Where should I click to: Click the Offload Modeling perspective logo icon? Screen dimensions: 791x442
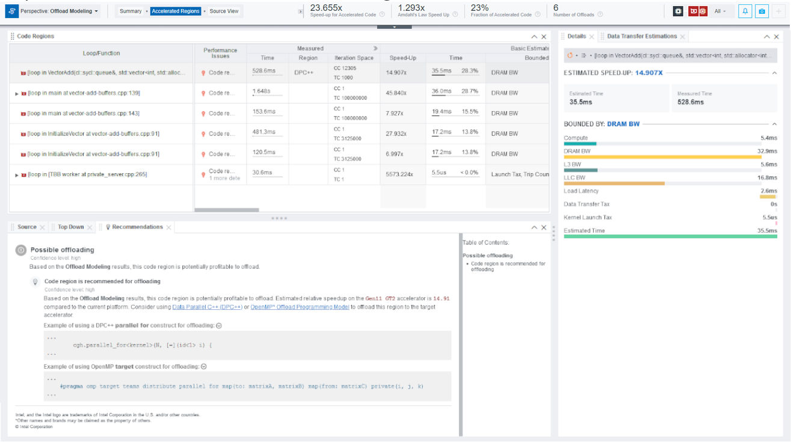click(x=13, y=11)
